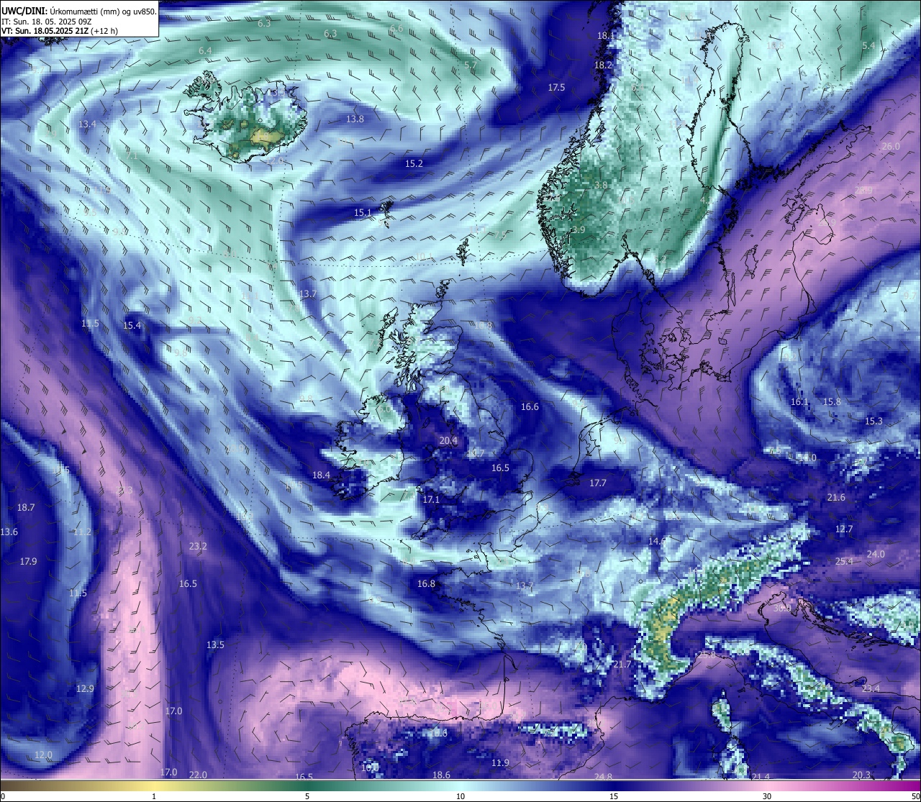Click the 18.4 value west of Ireland
This screenshot has height=802, width=921.
321,475
